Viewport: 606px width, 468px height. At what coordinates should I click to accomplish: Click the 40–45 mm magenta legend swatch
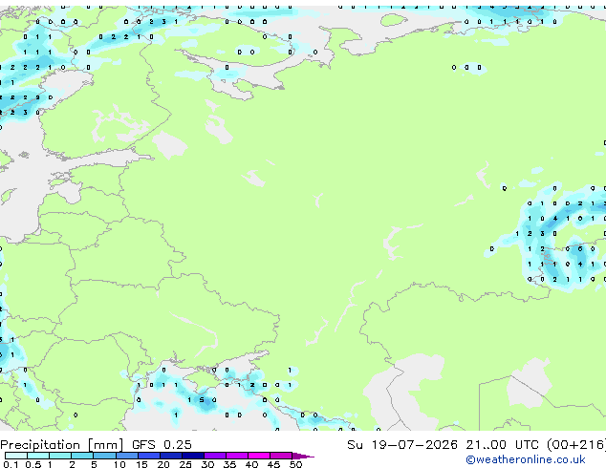point(259,456)
